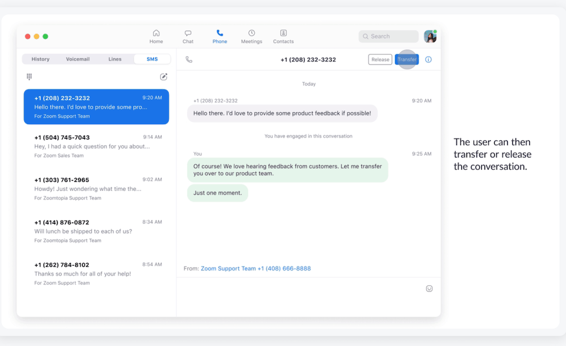Go to the Home screen

pos(156,36)
